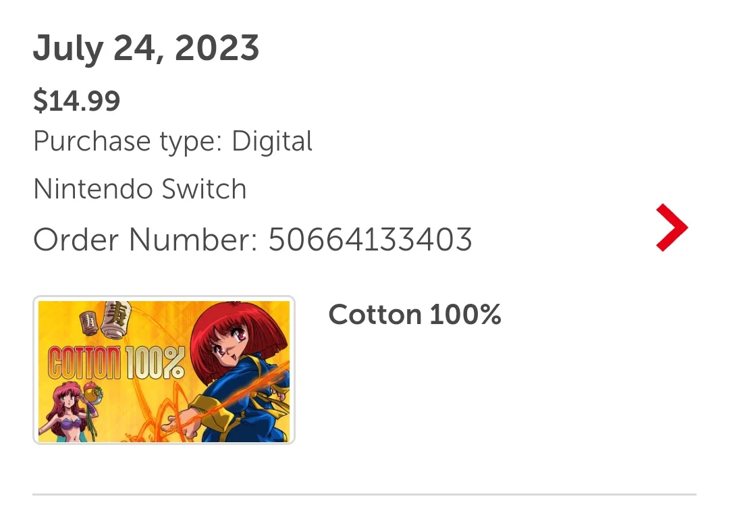Click the word "Digital" in purchase type
The width and height of the screenshot is (729, 505).
272,141
